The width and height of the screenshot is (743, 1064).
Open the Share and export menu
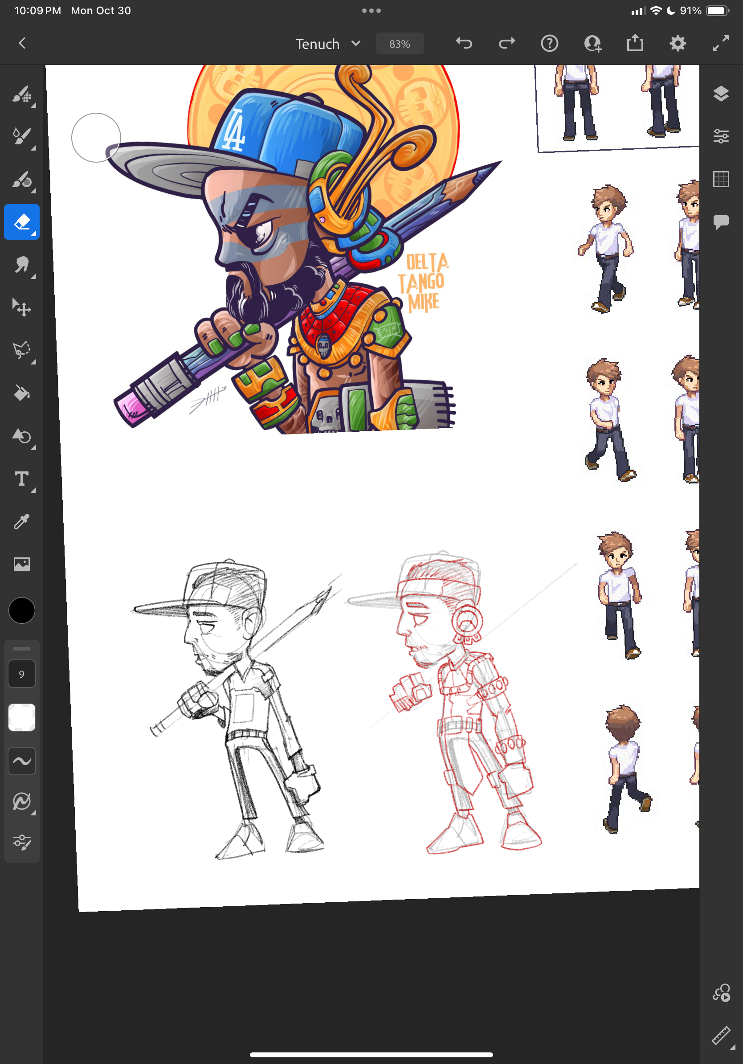pos(635,43)
